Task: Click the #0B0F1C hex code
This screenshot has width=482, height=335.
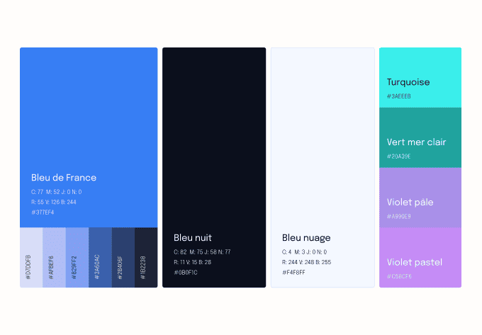Action: click(x=186, y=272)
